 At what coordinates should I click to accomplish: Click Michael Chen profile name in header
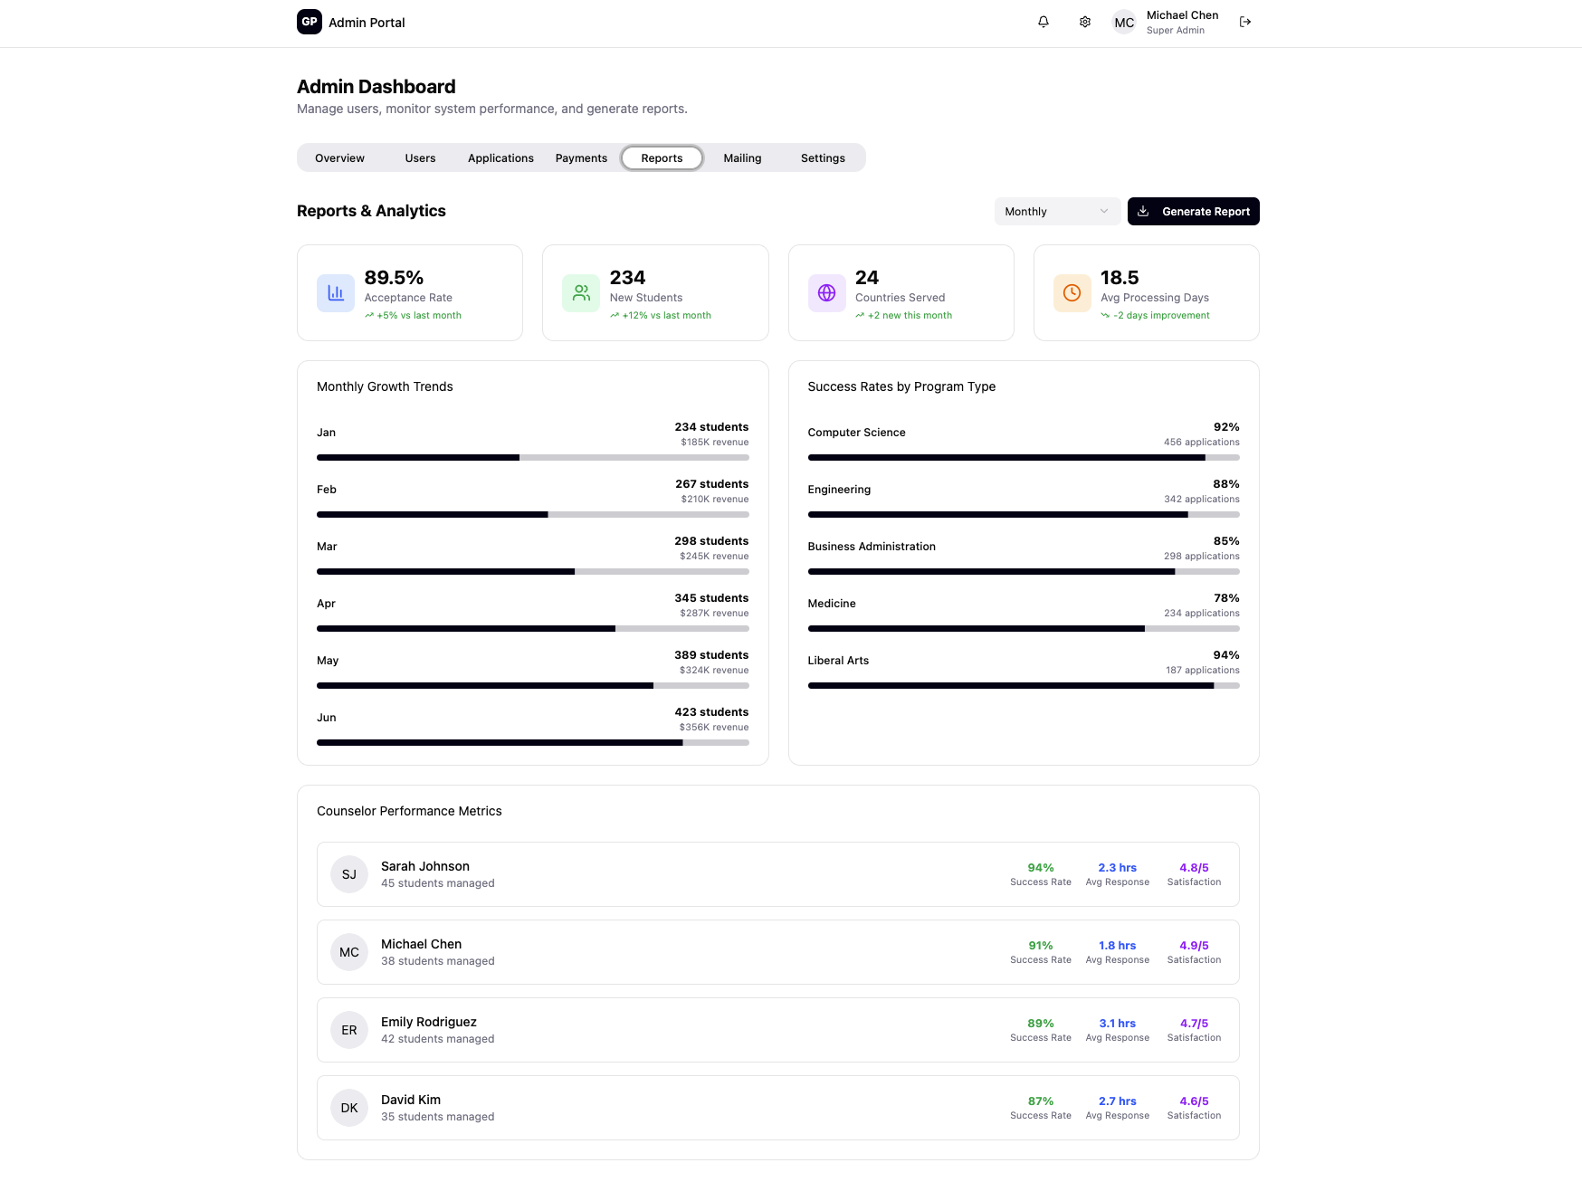(1182, 15)
